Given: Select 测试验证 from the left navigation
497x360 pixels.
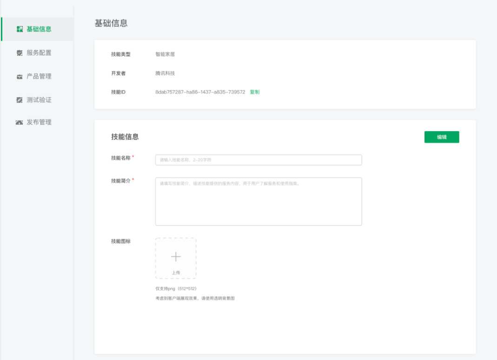Looking at the screenshot, I should click(x=39, y=100).
